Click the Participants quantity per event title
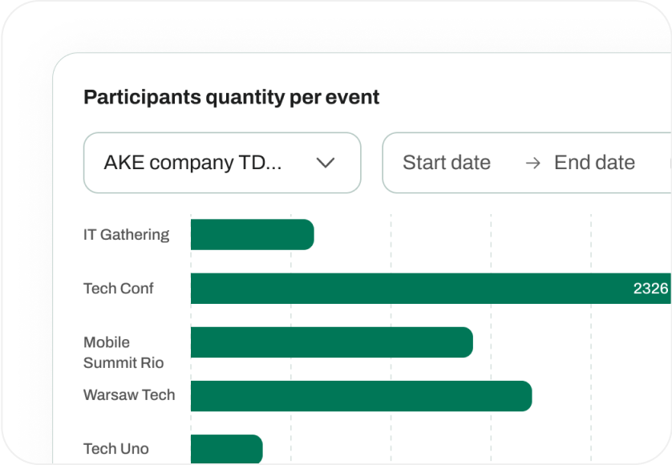The image size is (672, 465). tap(232, 97)
